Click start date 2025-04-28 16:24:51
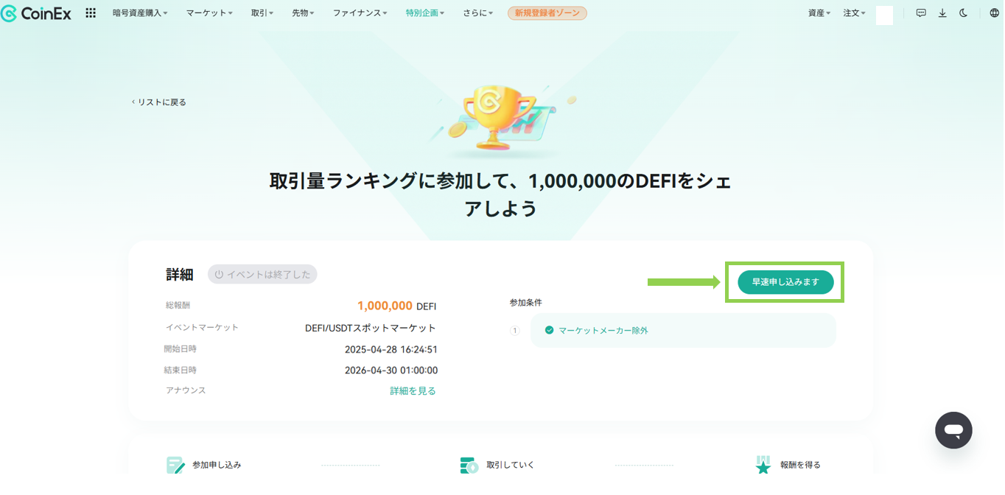This screenshot has height=495, width=1005. (391, 350)
